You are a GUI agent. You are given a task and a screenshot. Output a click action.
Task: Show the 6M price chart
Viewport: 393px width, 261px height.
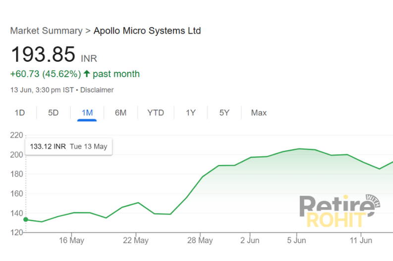coord(120,113)
